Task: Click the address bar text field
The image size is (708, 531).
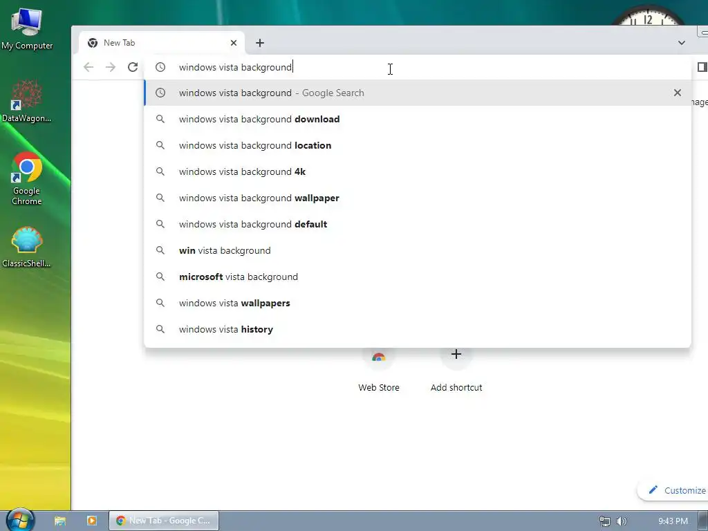Action: pos(416,67)
